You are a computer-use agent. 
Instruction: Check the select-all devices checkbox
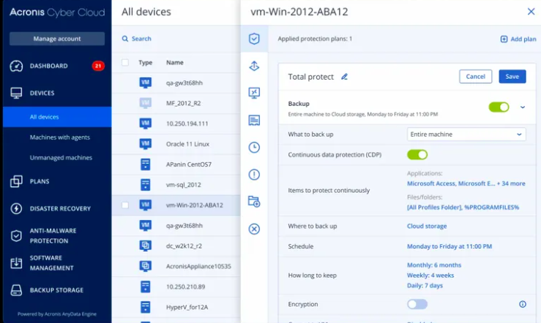pyautogui.click(x=125, y=63)
